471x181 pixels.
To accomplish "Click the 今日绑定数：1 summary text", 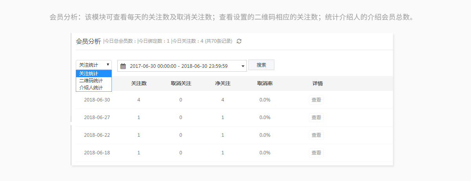I will click(153, 41).
